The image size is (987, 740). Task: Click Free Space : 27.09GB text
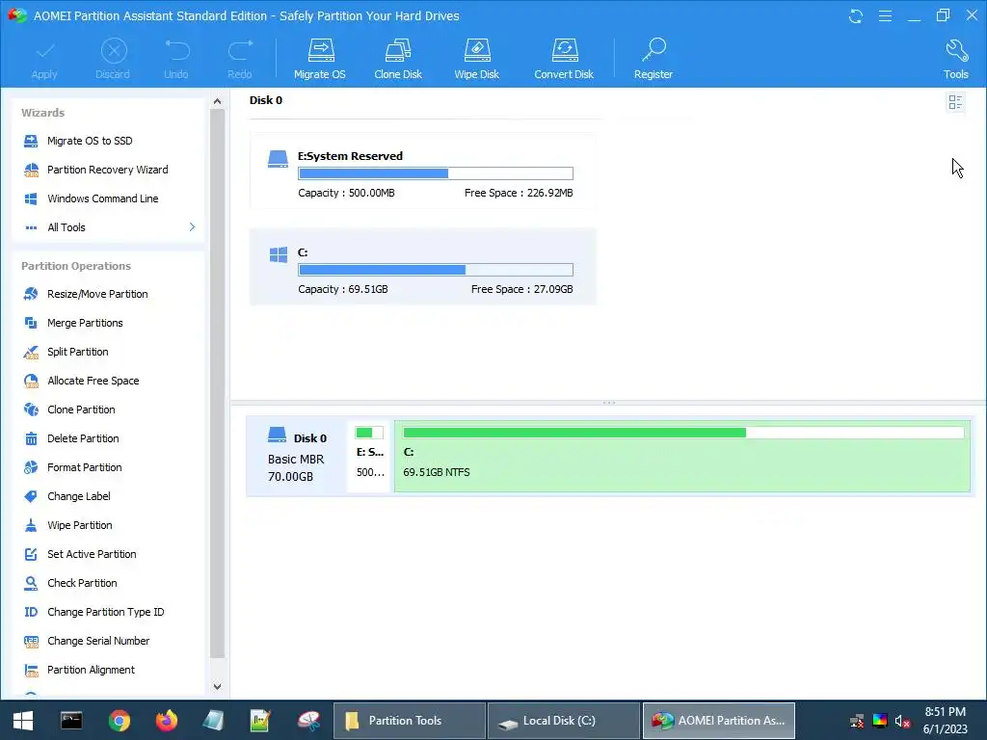[521, 289]
